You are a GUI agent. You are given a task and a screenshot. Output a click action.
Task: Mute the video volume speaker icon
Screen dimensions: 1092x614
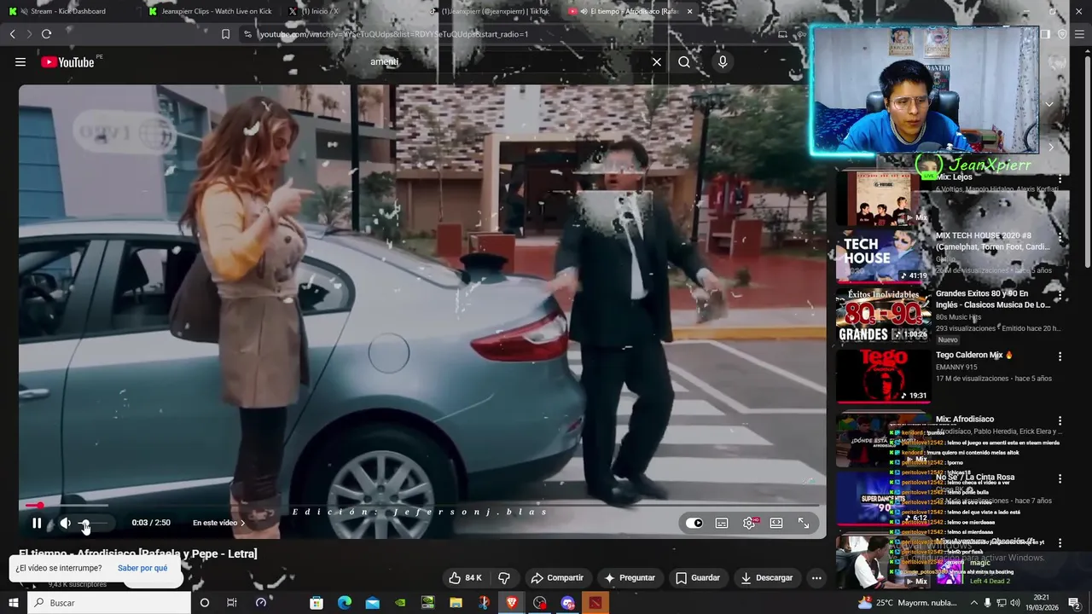pyautogui.click(x=65, y=523)
